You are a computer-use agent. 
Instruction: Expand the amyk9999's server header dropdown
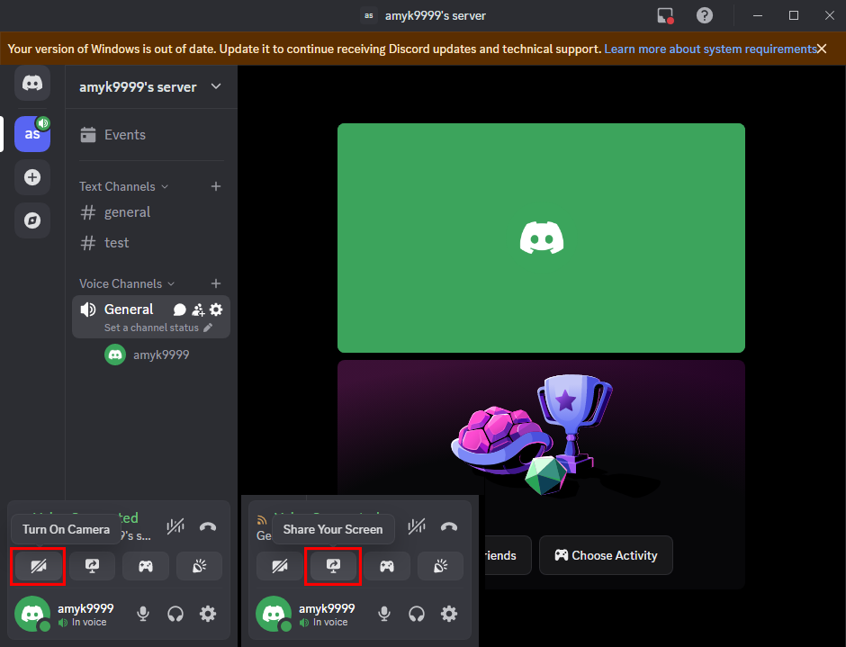[216, 87]
